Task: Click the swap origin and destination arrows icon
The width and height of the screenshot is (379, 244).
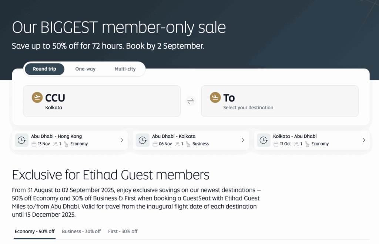Action: (x=191, y=101)
